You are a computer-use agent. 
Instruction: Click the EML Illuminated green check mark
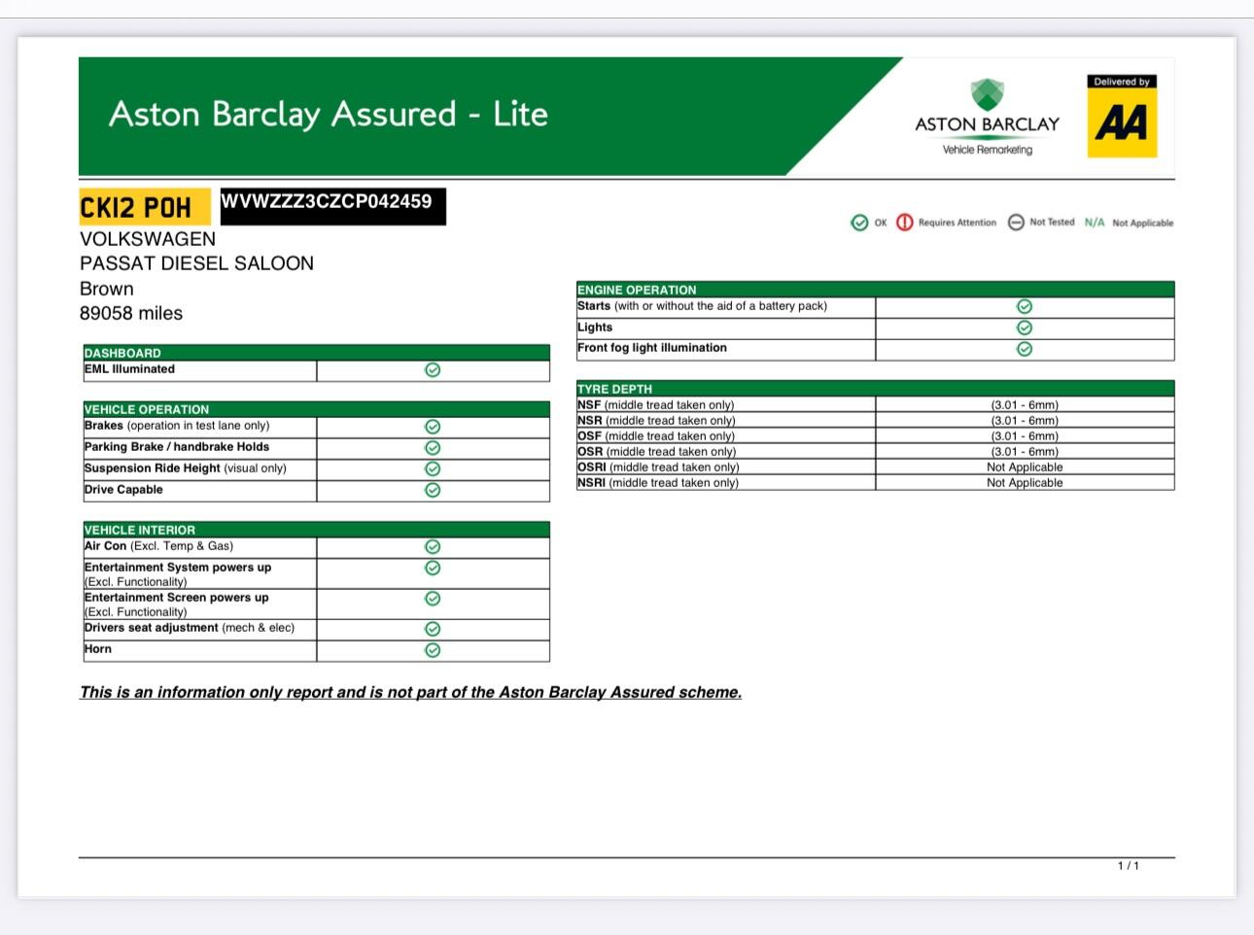tap(433, 370)
